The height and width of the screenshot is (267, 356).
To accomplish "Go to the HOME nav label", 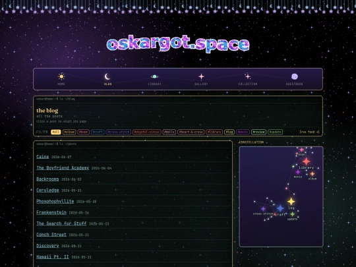I will [x=61, y=84].
